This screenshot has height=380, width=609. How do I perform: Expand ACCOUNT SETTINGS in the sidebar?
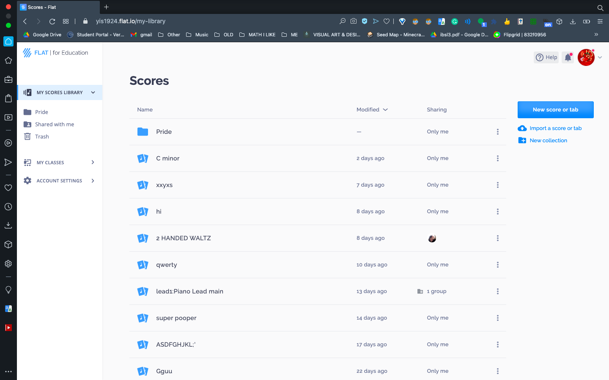tap(93, 180)
